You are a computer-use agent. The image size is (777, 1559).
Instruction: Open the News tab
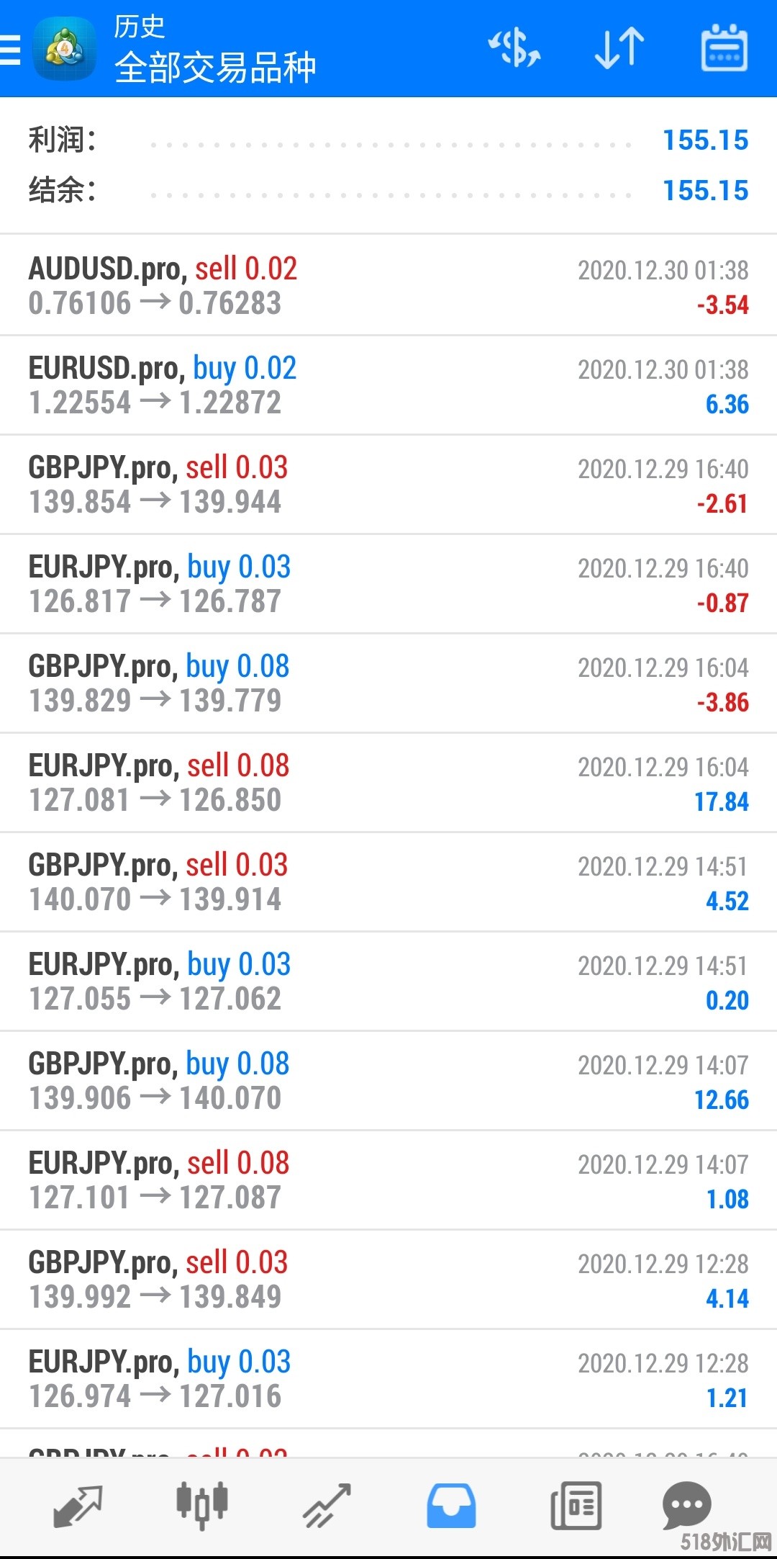coord(576,1505)
